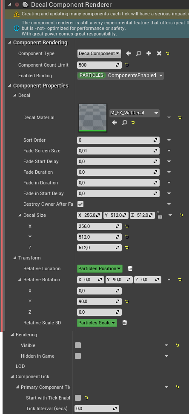The image size is (189, 414).
Task: Use selected asset arrow under M_FX_WetDecal
Action: [x=115, y=122]
